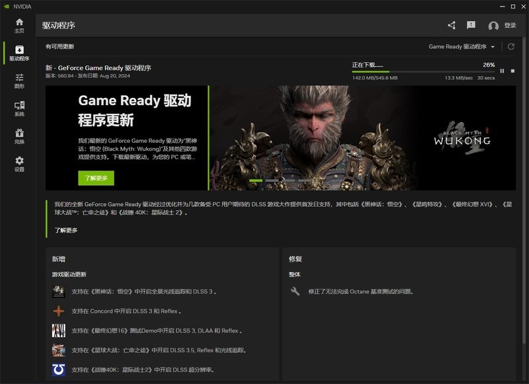
Task: Click the 《星球大战：亡命之徒》 DLSS 3.5 line
Action: pyautogui.click(x=159, y=350)
